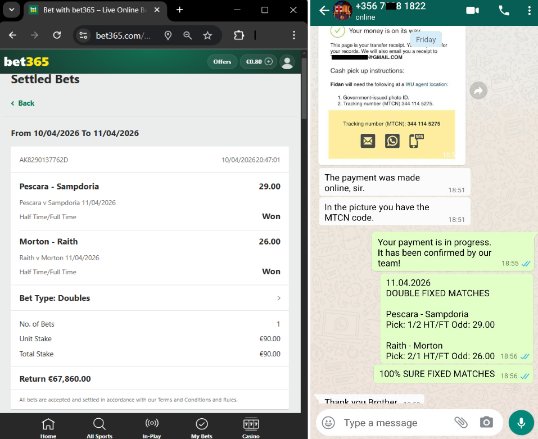
Task: Open the browser tab list dropdown
Action: tap(11, 10)
